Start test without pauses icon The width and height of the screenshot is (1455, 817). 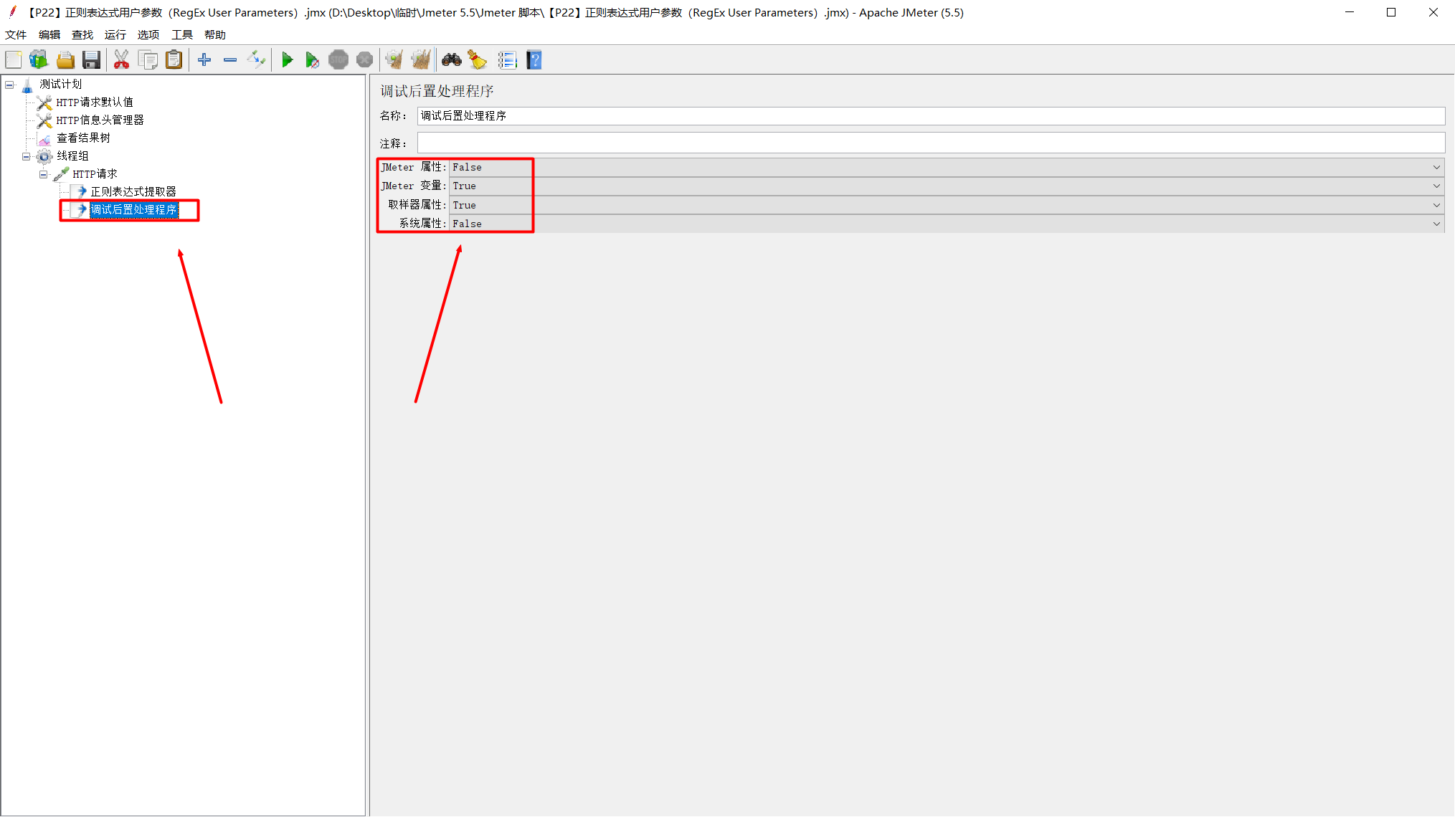point(313,60)
